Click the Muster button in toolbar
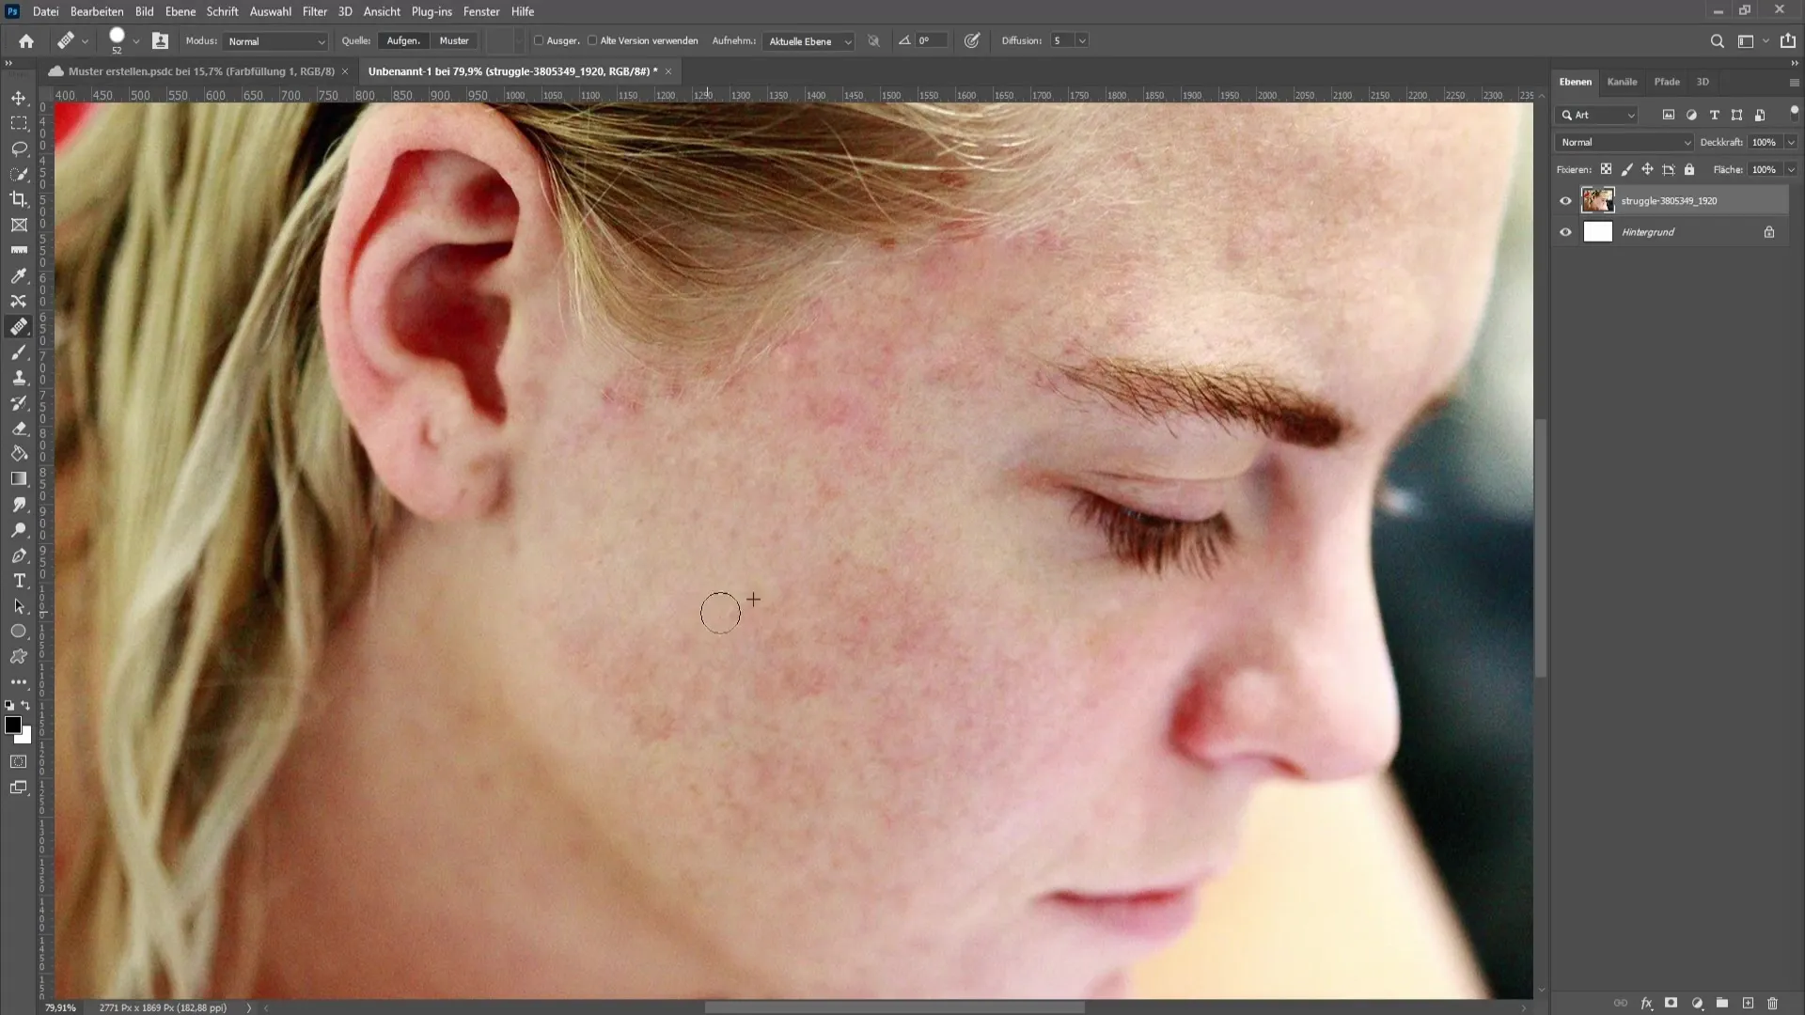The width and height of the screenshot is (1805, 1015). coord(455,39)
